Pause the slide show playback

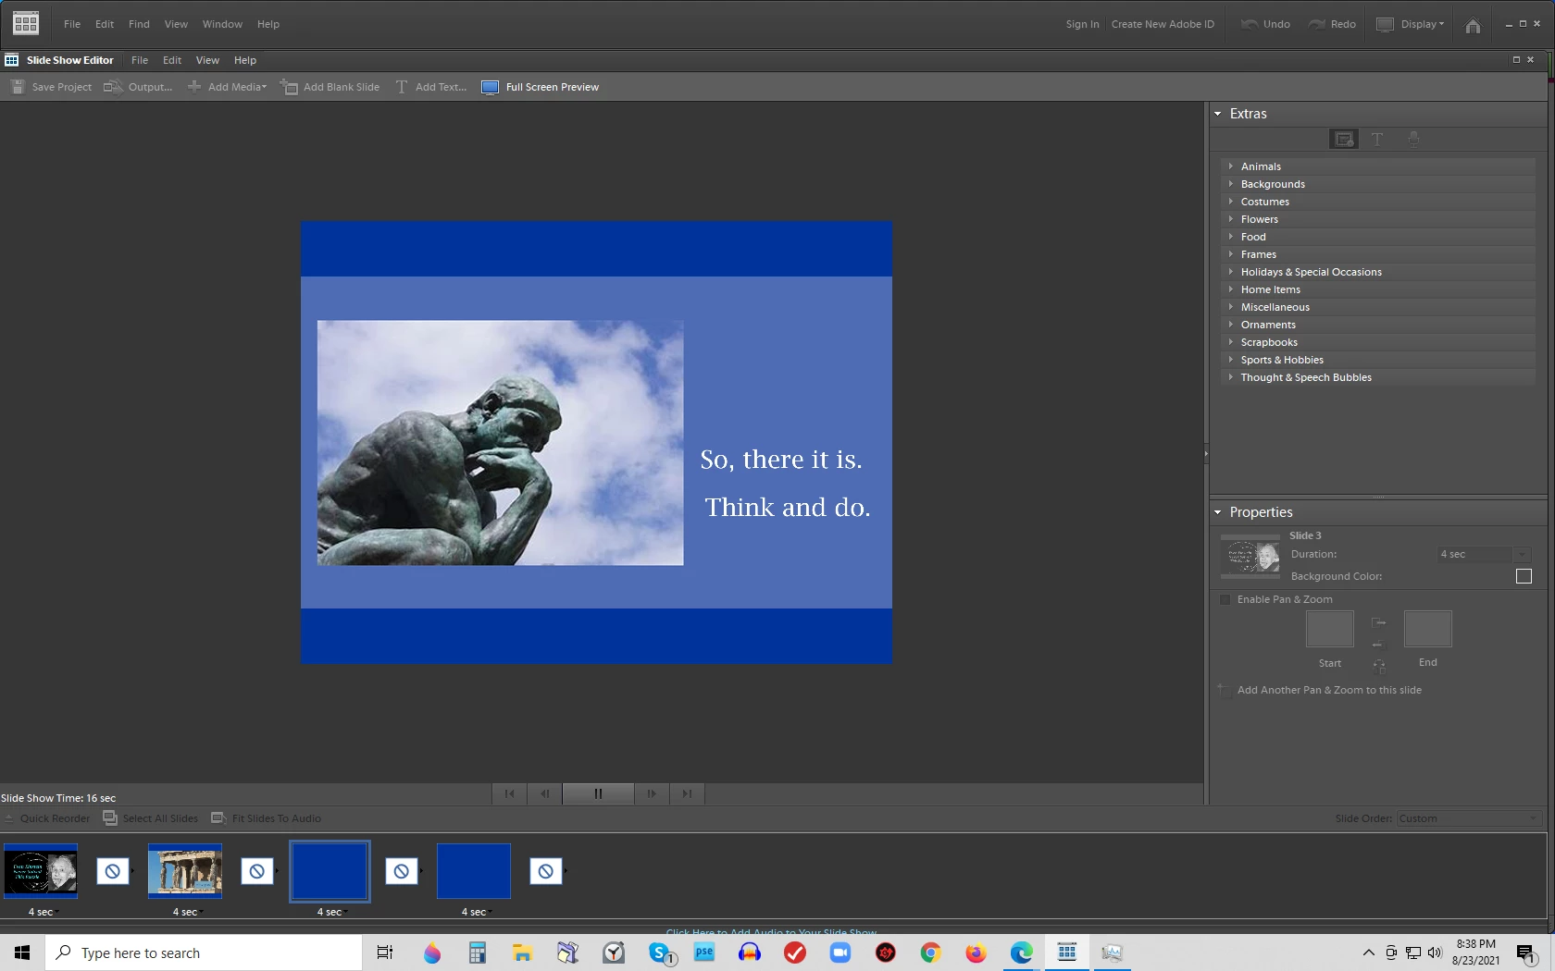598,793
